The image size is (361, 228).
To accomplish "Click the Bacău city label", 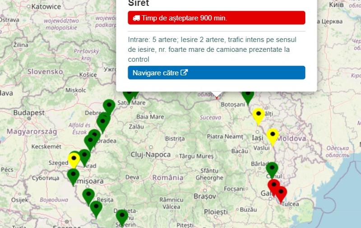I will (x=240, y=151).
